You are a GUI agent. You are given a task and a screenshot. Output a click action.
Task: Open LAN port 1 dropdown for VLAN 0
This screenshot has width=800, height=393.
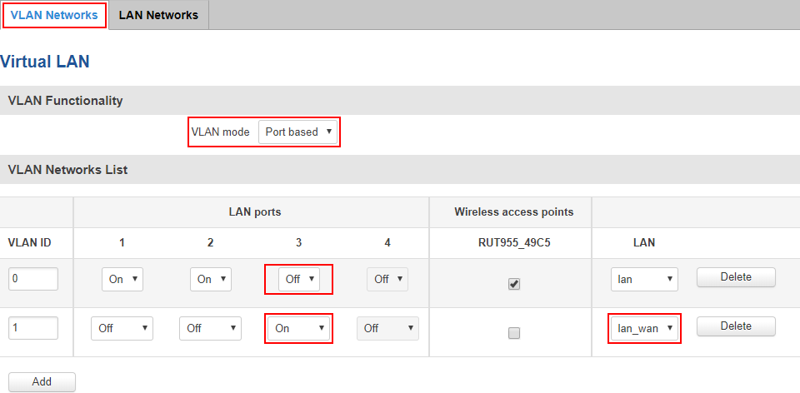(122, 280)
